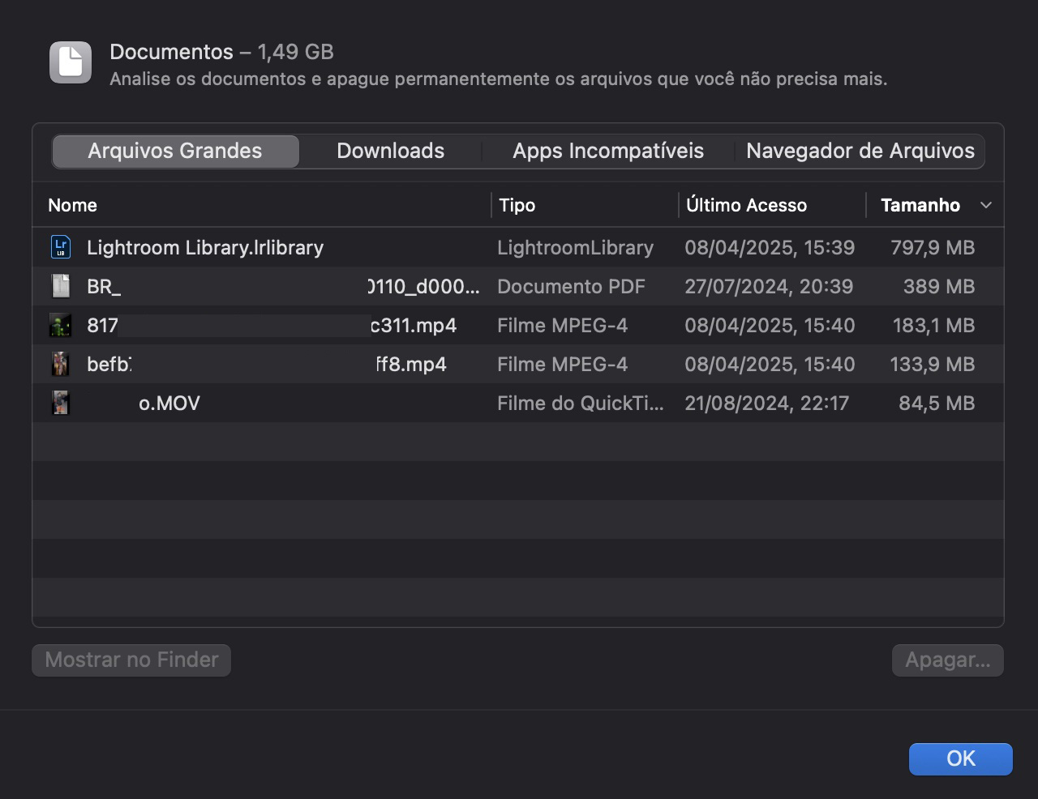Switch to the Downloads tab
Image resolution: width=1038 pixels, height=799 pixels.
[x=390, y=151]
